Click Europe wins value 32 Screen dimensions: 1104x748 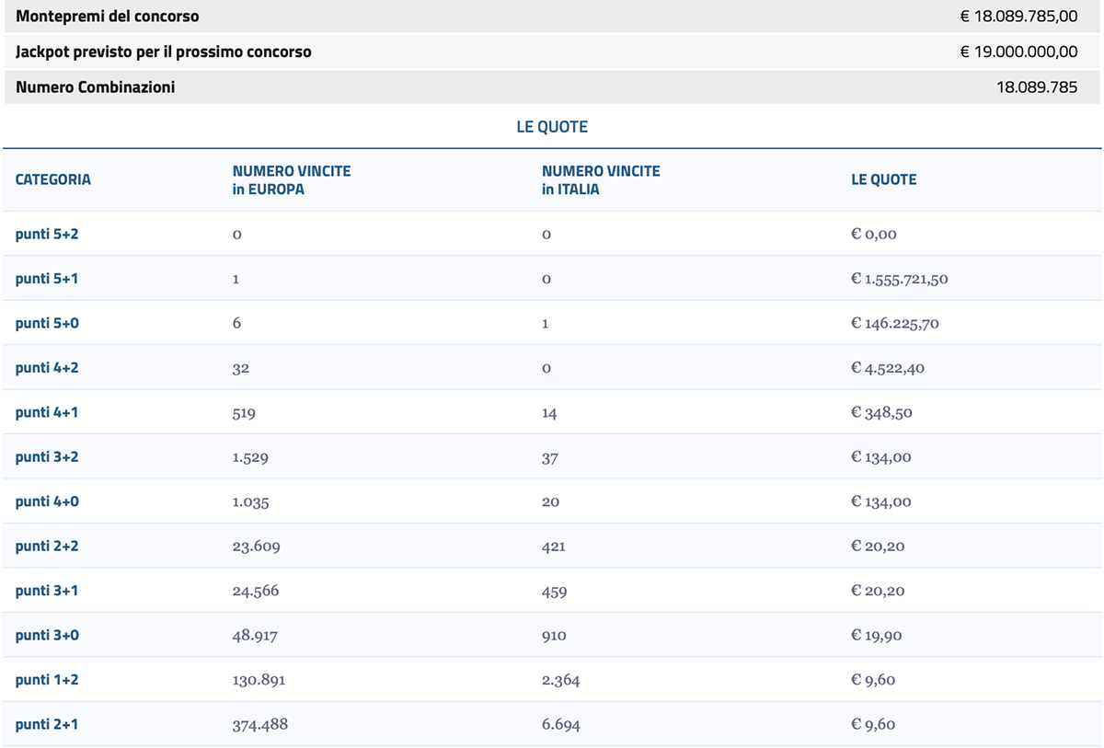(241, 368)
